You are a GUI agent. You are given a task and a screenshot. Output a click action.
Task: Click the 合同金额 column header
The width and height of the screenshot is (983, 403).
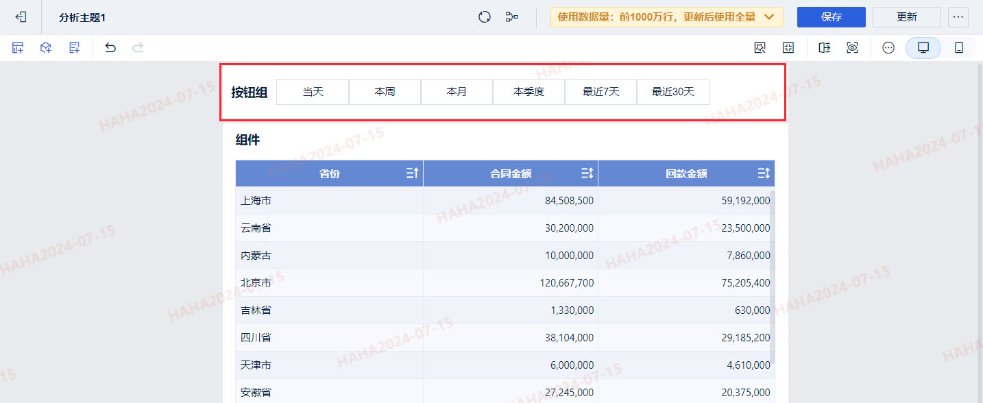[x=511, y=173]
